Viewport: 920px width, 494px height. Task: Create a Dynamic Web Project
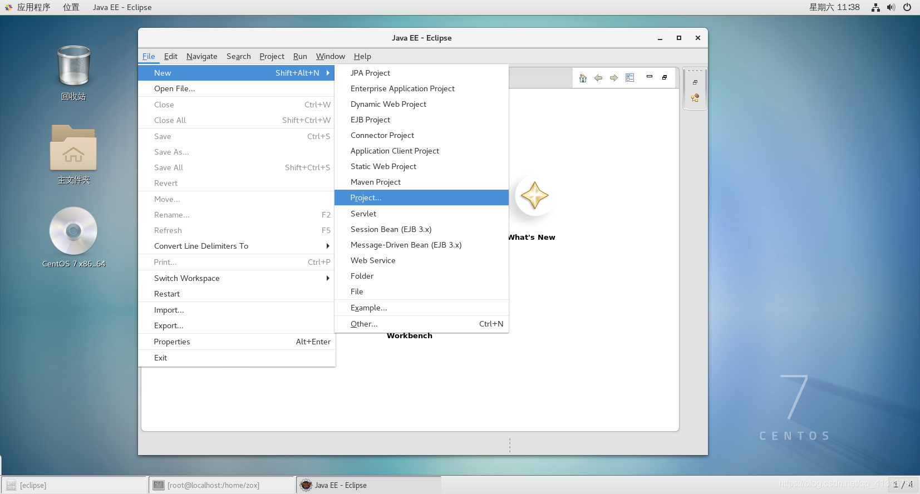(x=421, y=104)
